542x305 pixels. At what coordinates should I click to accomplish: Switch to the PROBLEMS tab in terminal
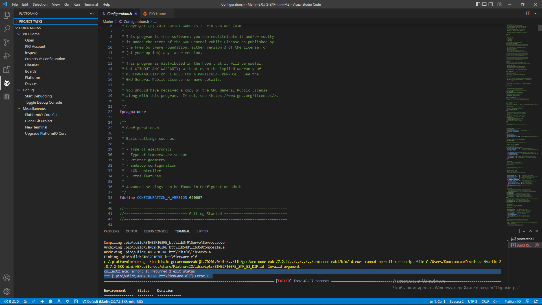(x=111, y=231)
